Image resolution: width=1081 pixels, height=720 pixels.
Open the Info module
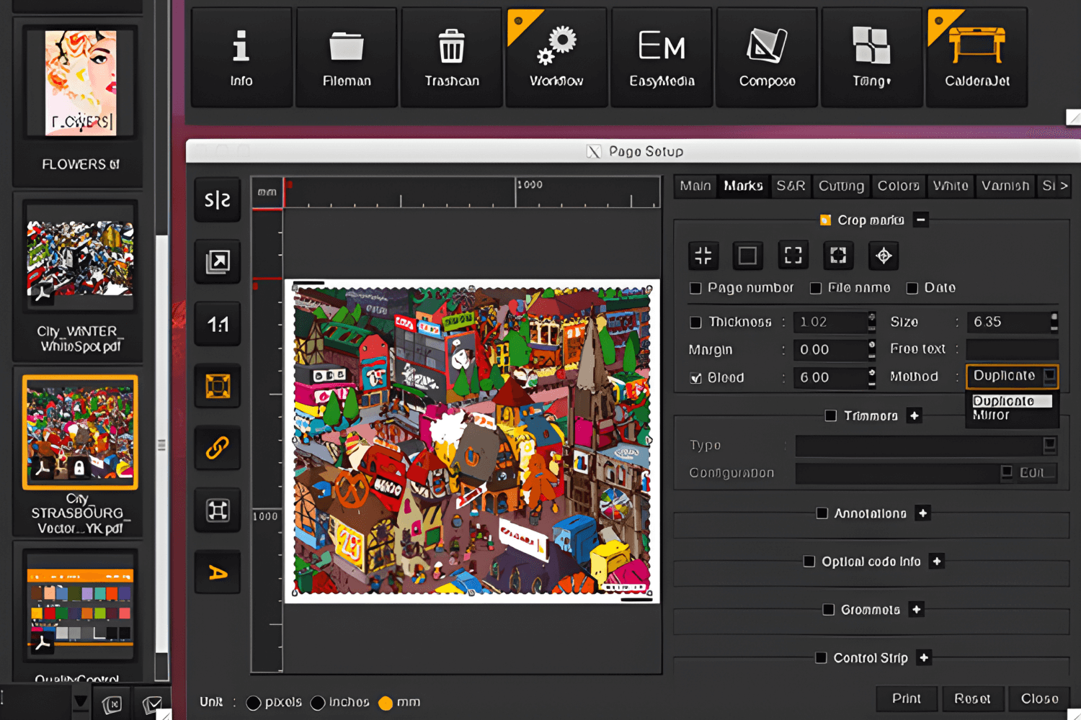241,58
